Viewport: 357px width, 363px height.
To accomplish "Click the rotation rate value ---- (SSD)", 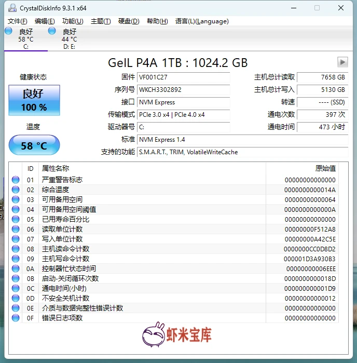I will [323, 102].
